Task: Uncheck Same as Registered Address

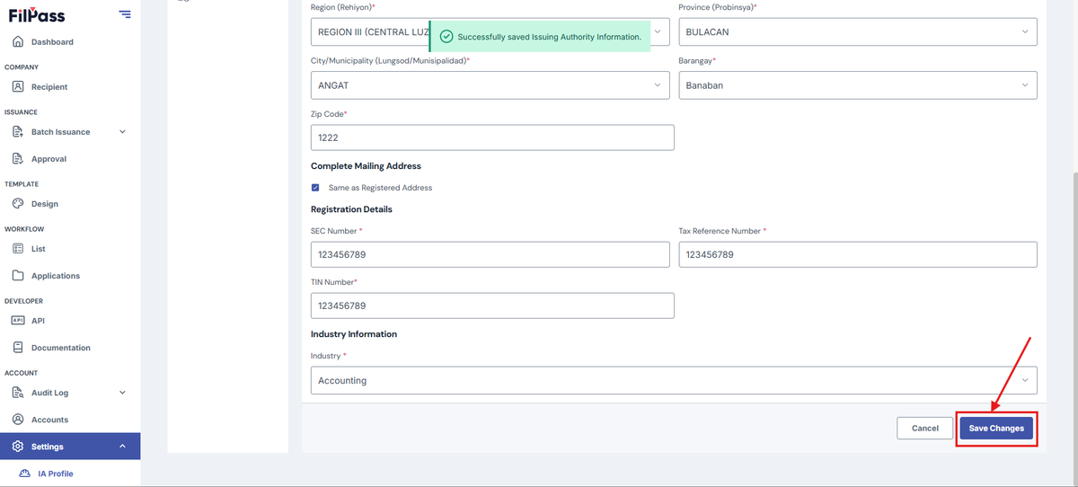Action: [x=315, y=188]
